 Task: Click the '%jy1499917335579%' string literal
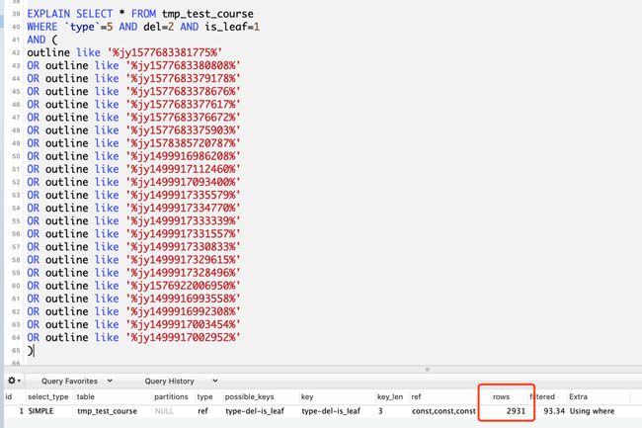183,195
